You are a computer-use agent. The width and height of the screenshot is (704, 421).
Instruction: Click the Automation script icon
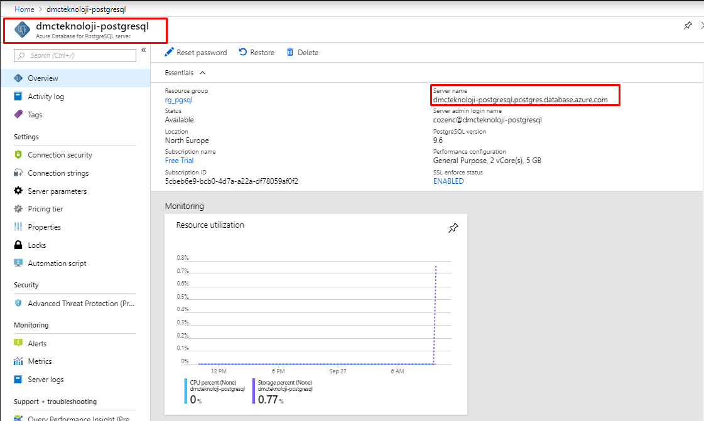(x=18, y=263)
